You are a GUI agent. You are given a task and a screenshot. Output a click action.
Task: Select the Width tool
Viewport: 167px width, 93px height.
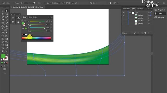coord(3,33)
